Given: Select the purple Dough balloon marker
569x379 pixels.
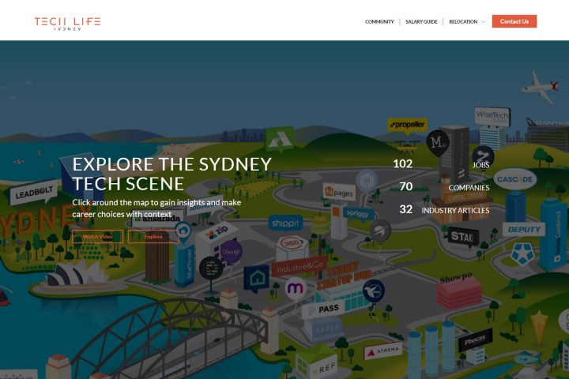Looking at the screenshot, I should click(x=231, y=252).
